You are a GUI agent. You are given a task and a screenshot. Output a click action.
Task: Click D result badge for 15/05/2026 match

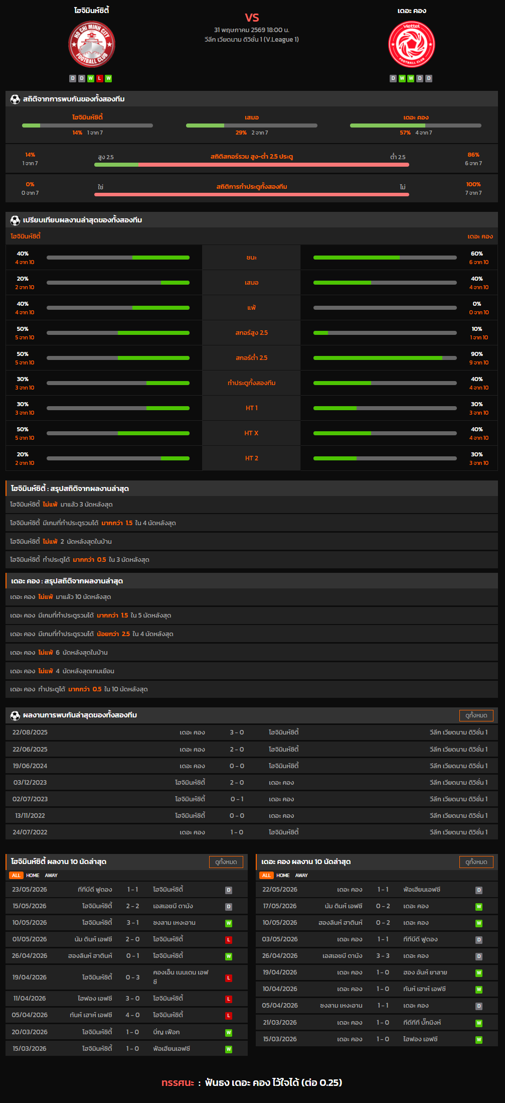(229, 907)
